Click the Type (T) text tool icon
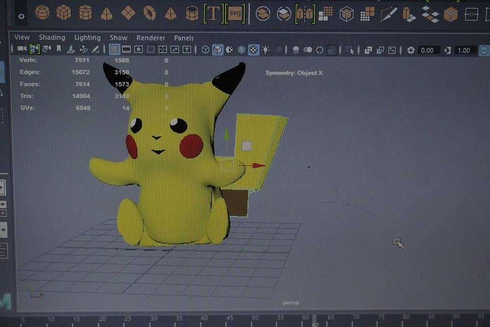Viewport: 490px width, 327px height. (213, 13)
